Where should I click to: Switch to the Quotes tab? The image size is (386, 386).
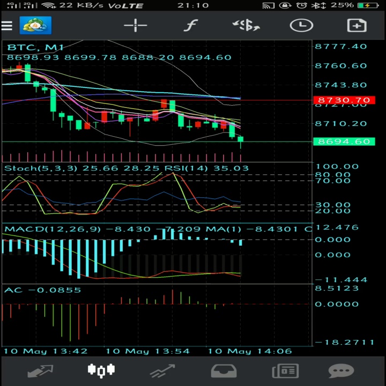[40, 371]
